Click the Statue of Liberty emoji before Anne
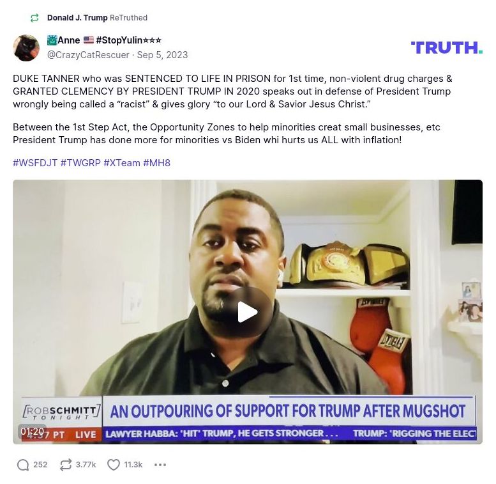The height and width of the screenshot is (484, 496). pyautogui.click(x=52, y=40)
